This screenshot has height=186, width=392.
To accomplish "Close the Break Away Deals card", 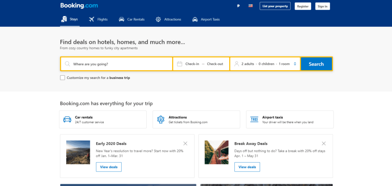I will click(324, 143).
